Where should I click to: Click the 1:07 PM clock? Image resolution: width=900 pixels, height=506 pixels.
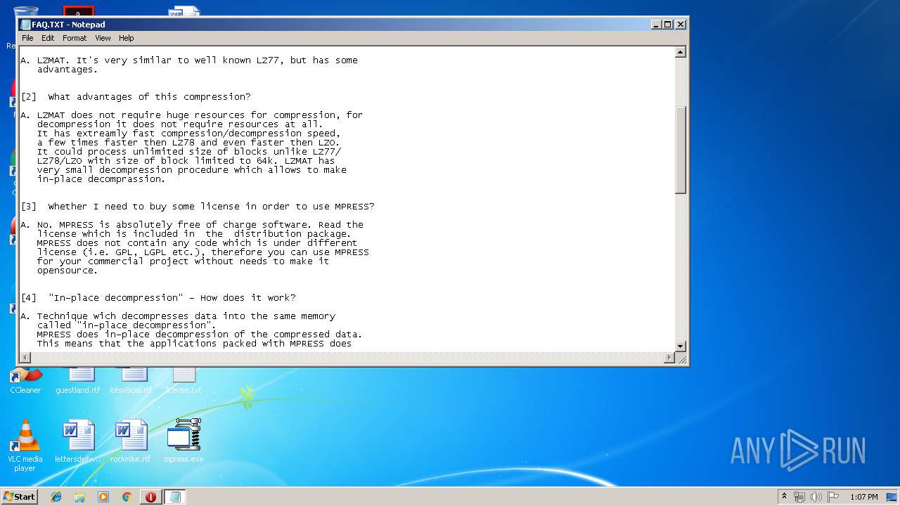point(863,497)
